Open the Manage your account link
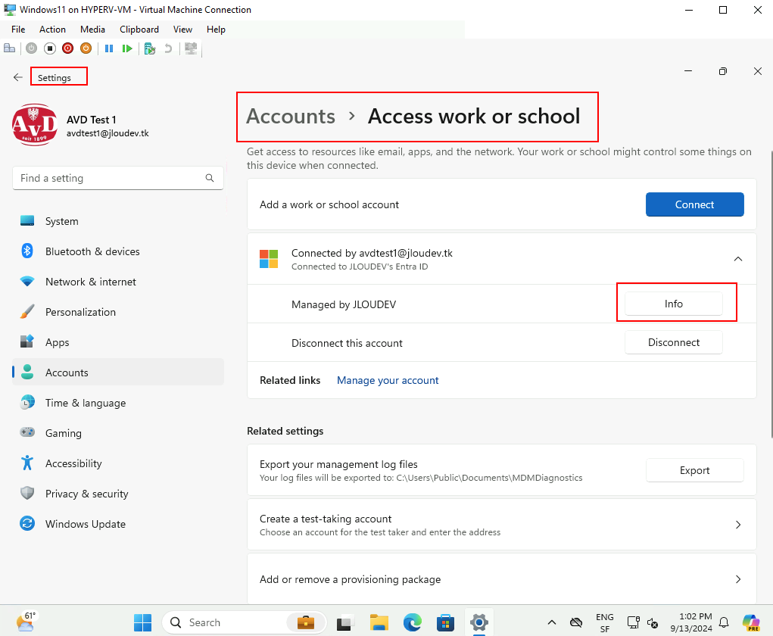The height and width of the screenshot is (636, 773). [x=388, y=380]
